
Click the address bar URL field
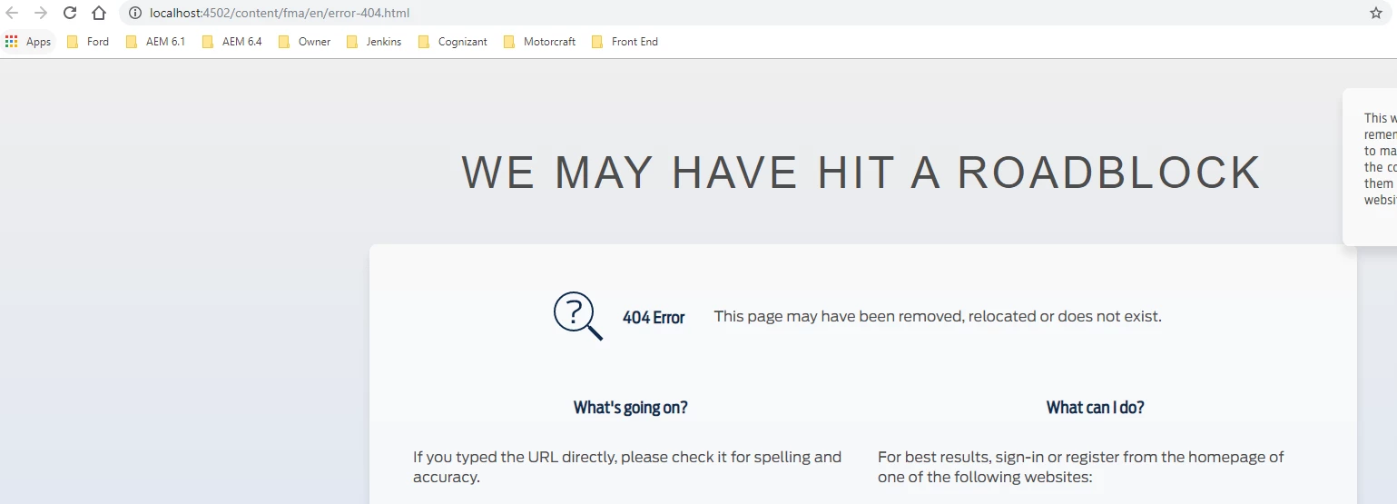(x=753, y=13)
